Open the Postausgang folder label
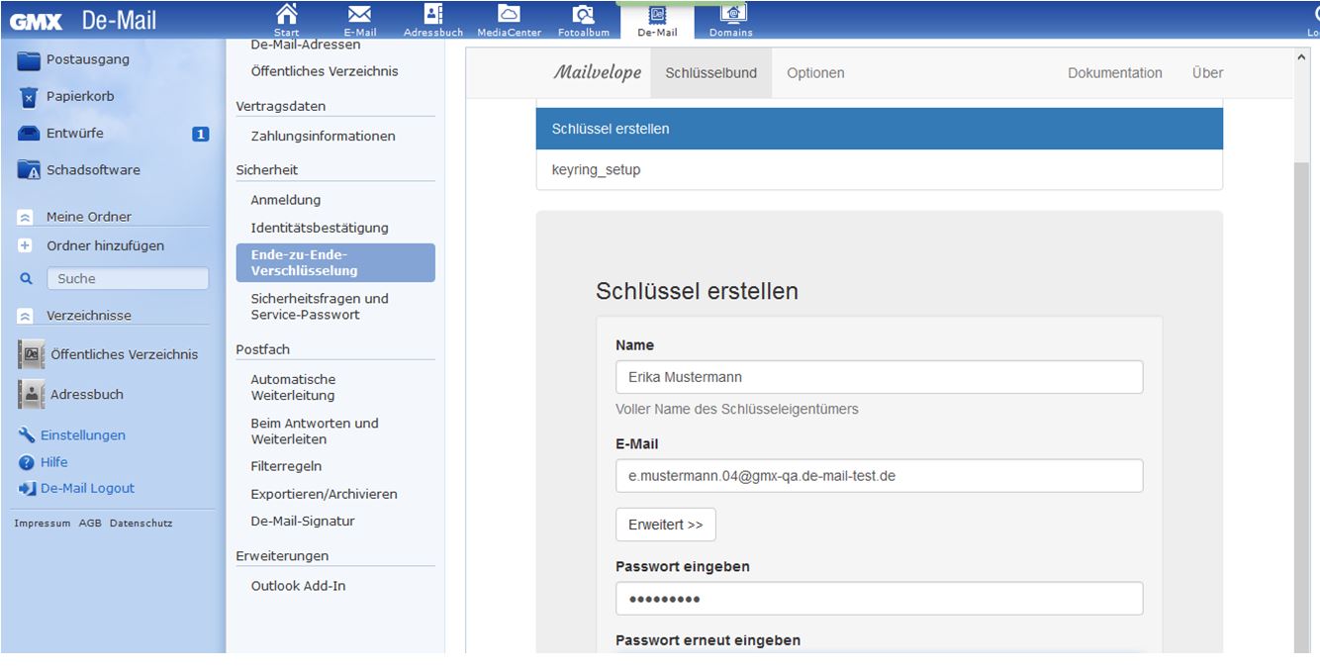This screenshot has height=671, width=1320. (x=88, y=59)
